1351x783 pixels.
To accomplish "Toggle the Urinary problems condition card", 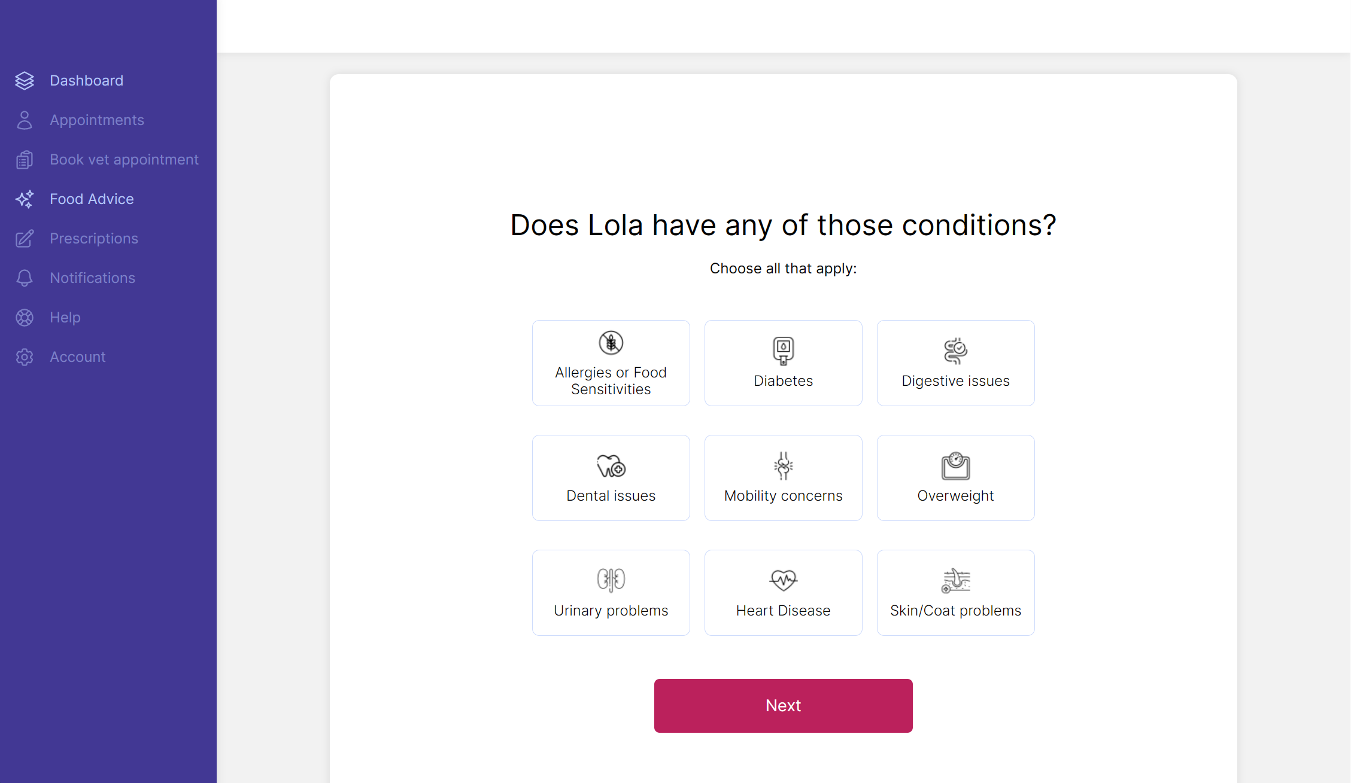I will click(611, 592).
